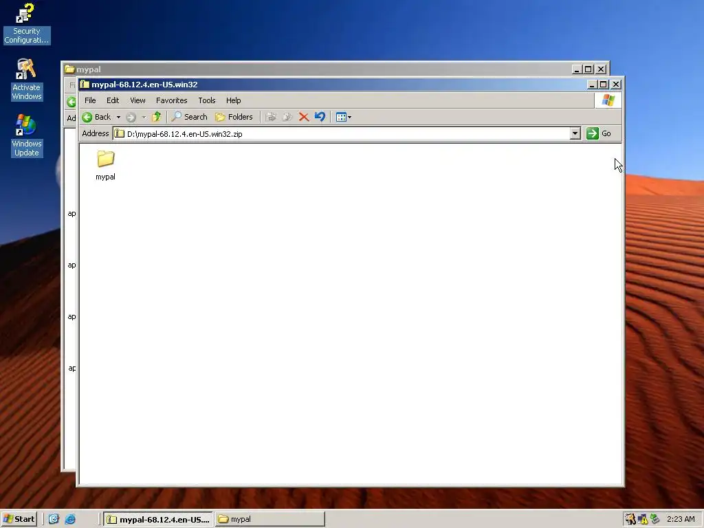Screen dimensions: 704x528
Task: Open the Favorites menu
Action: pos(171,100)
